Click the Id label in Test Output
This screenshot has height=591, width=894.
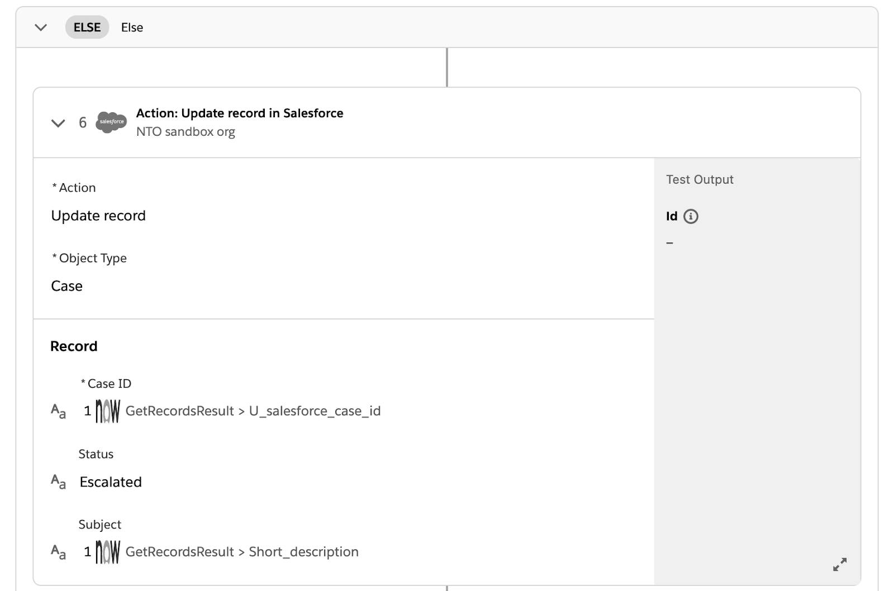[672, 216]
